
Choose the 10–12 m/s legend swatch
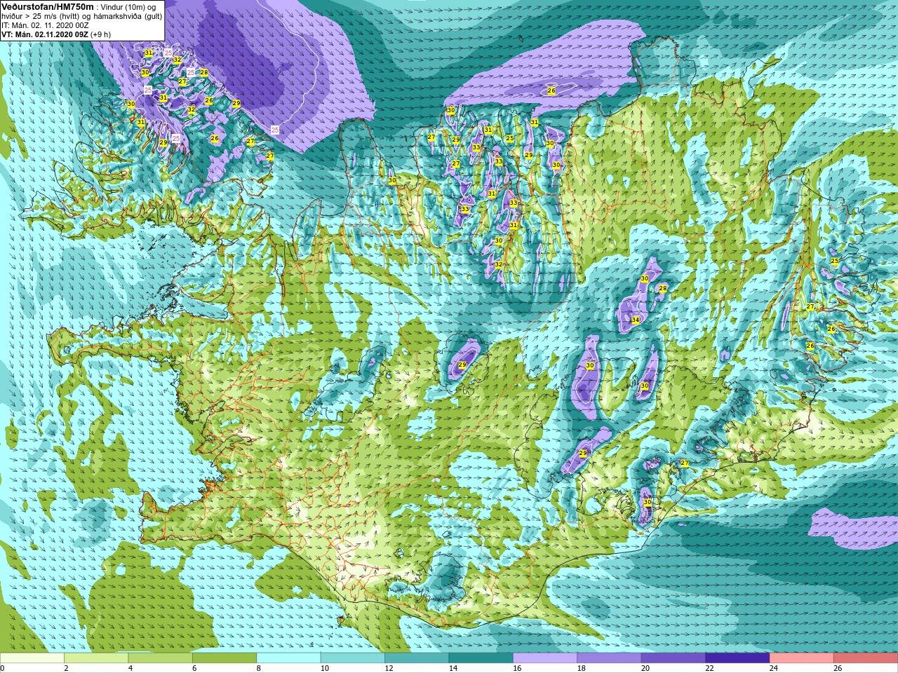353,658
